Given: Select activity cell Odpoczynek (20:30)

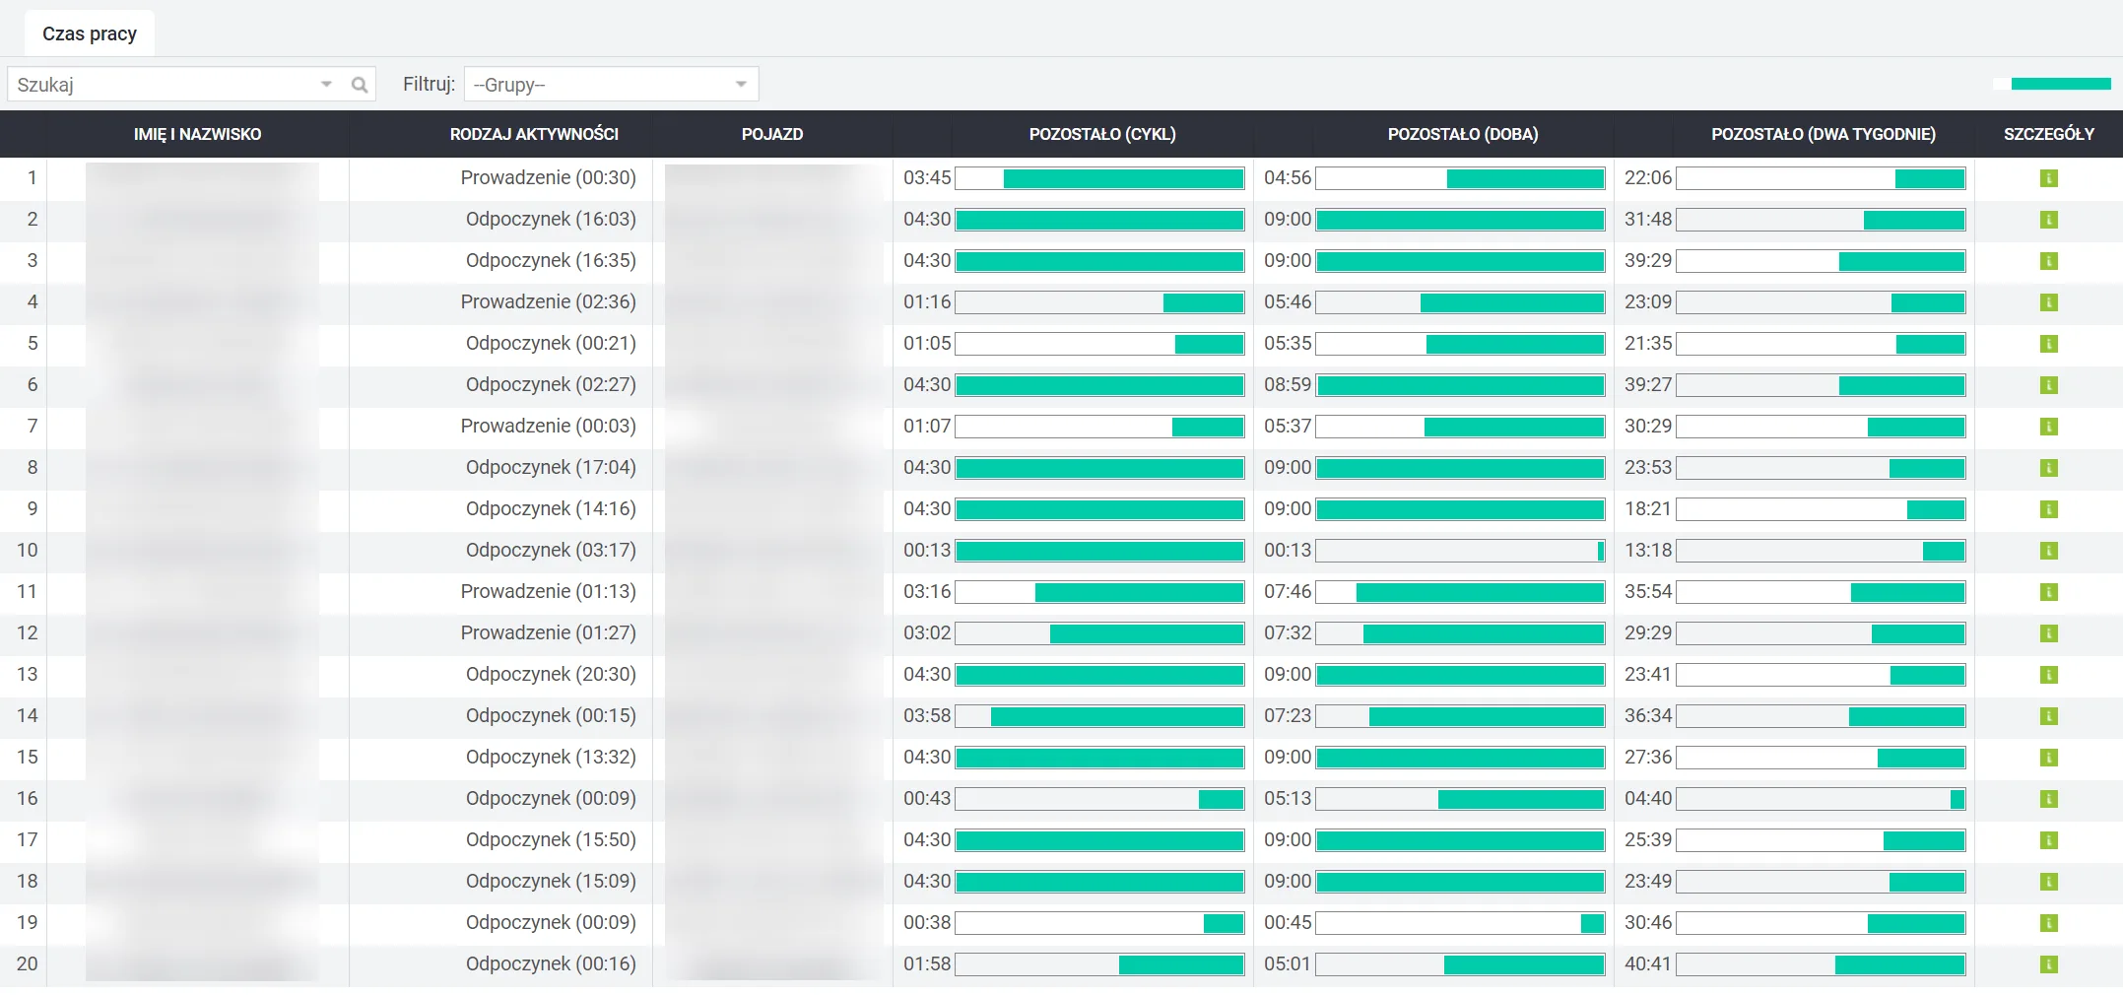Looking at the screenshot, I should (551, 674).
